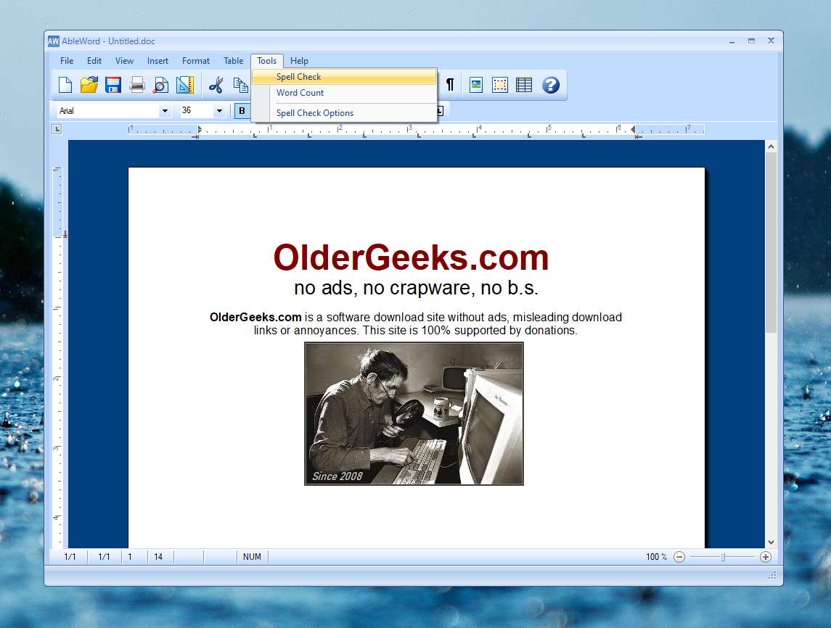Click the NUM indicator in the status bar
The height and width of the screenshot is (628, 831).
click(x=253, y=556)
